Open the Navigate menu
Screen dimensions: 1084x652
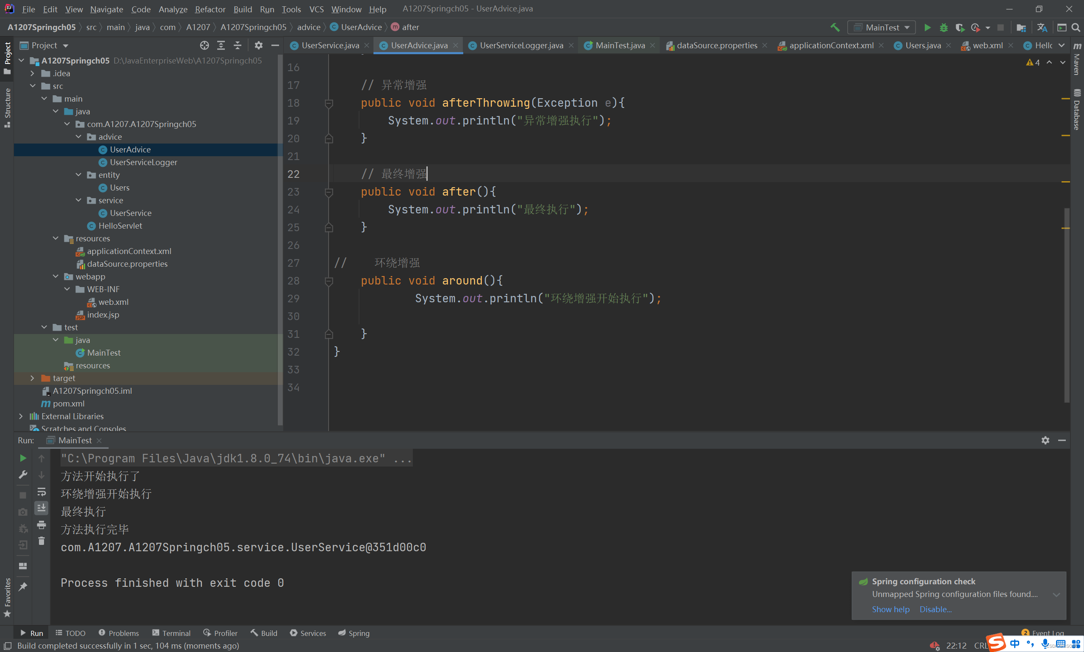(x=106, y=9)
